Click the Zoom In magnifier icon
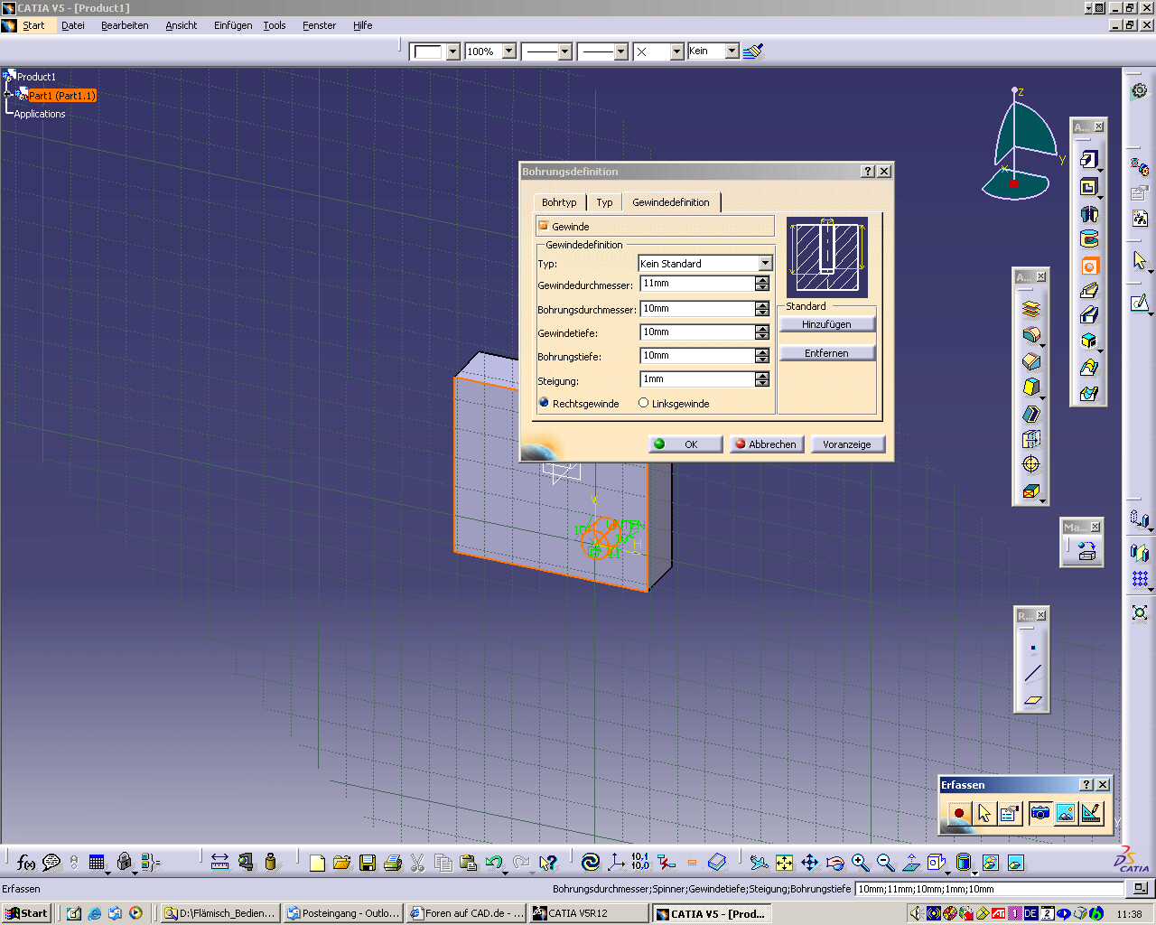The width and height of the screenshot is (1156, 925). coord(860,863)
